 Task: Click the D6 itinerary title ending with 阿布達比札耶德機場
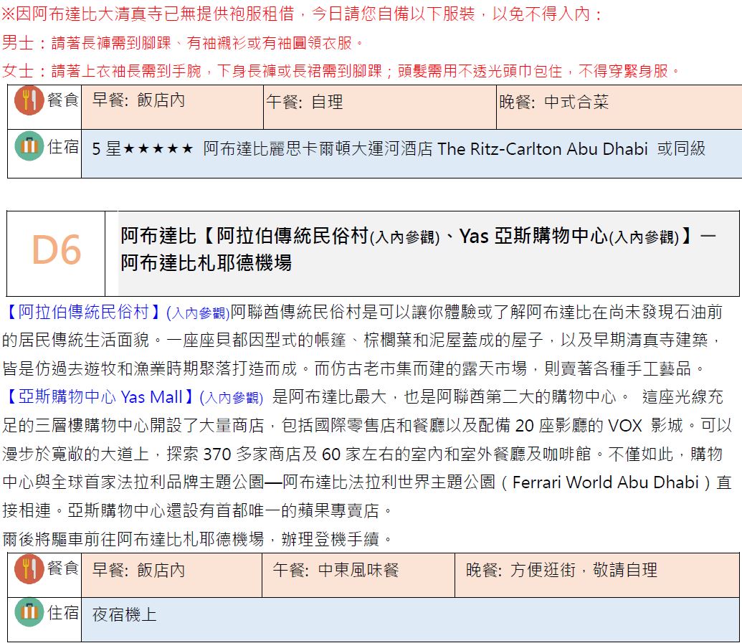(418, 249)
